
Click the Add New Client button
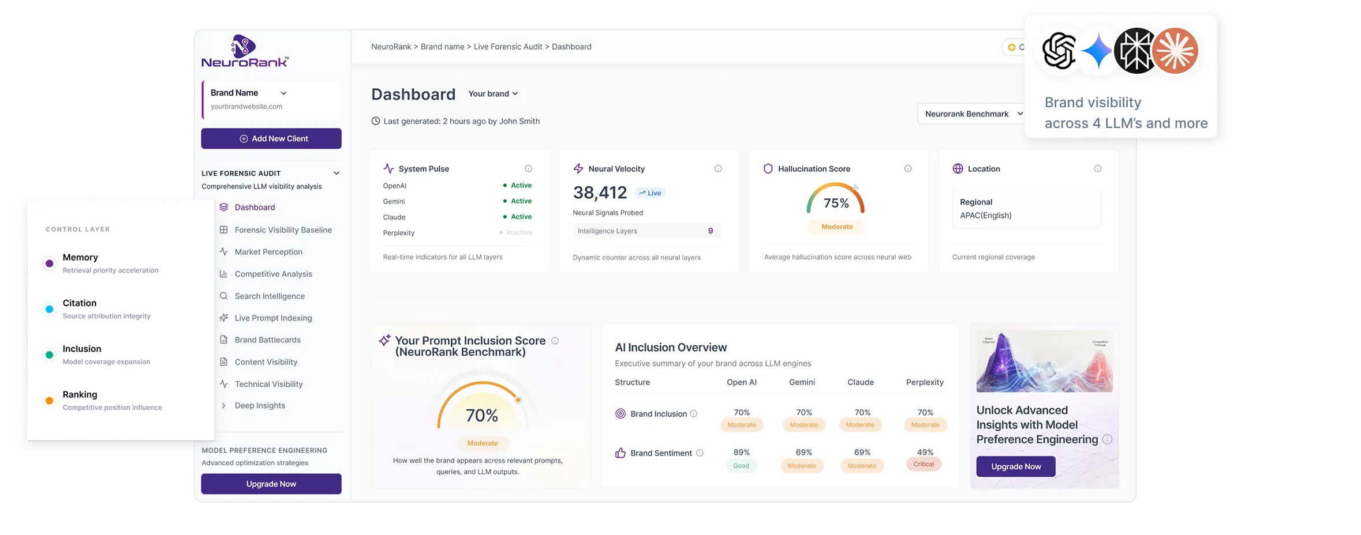(271, 138)
